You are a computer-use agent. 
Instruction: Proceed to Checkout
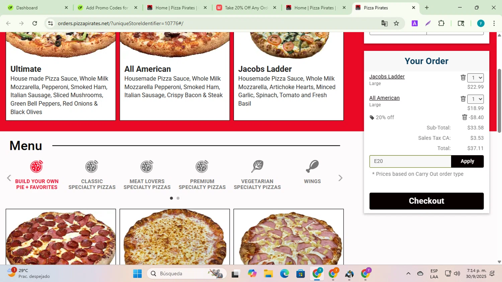[426, 201]
